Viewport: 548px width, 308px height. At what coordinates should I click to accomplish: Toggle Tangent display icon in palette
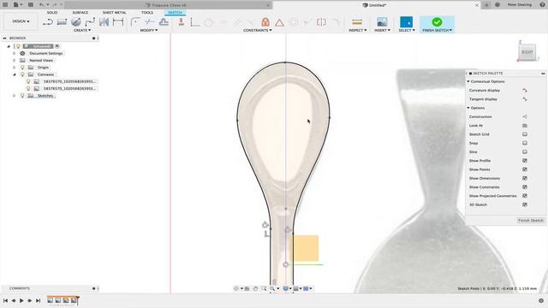coord(525,99)
